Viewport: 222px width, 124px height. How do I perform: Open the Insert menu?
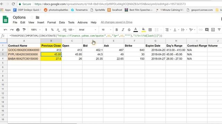tap(41, 22)
